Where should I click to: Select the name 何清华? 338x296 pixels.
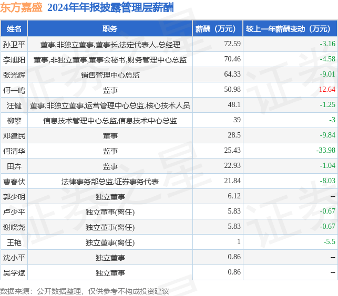14,151
